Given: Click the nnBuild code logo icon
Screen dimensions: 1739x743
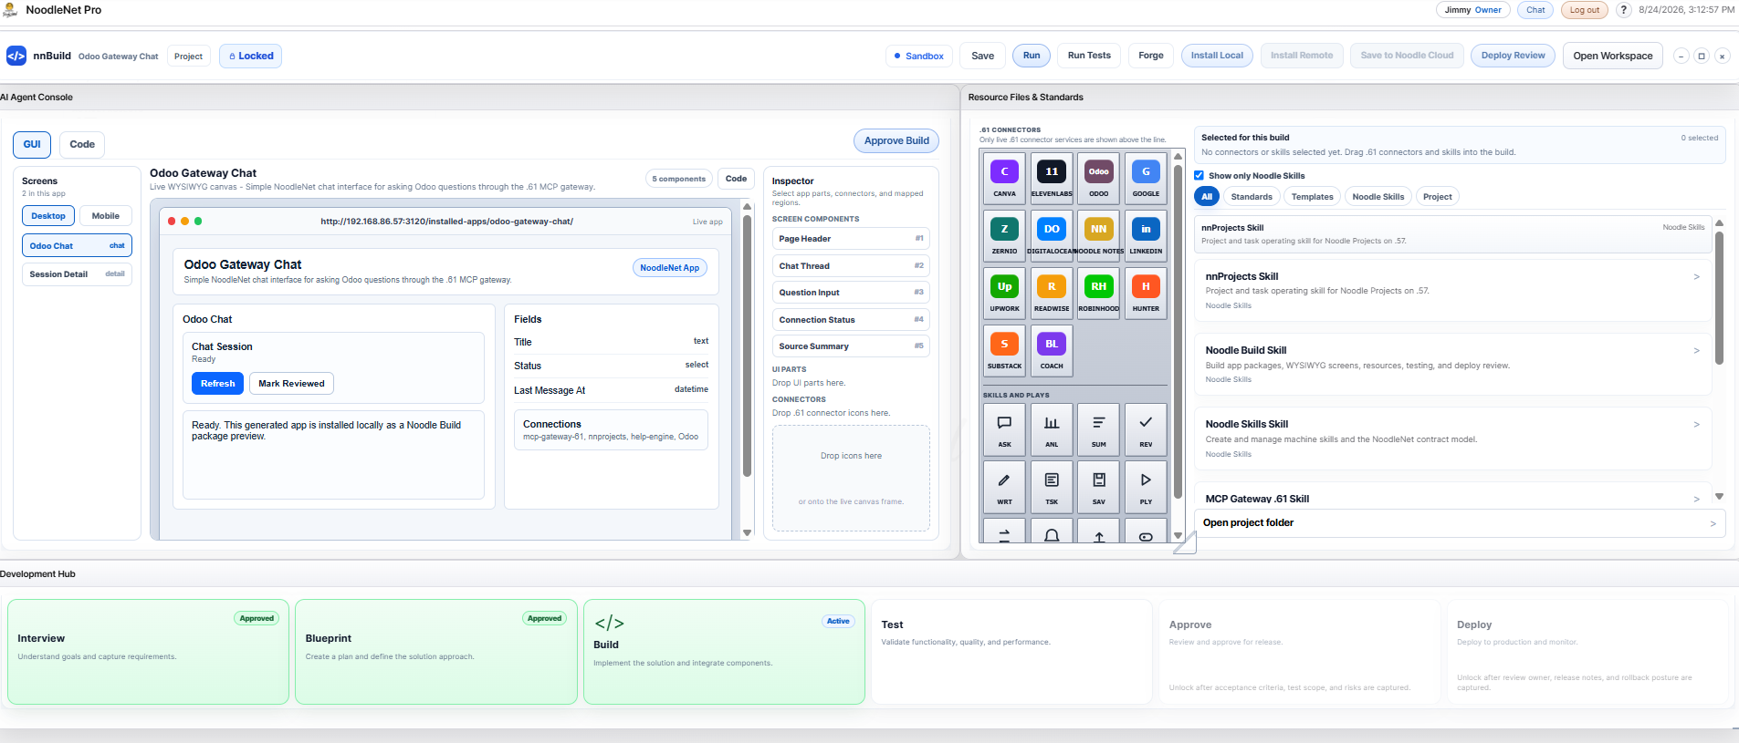Looking at the screenshot, I should coord(16,56).
